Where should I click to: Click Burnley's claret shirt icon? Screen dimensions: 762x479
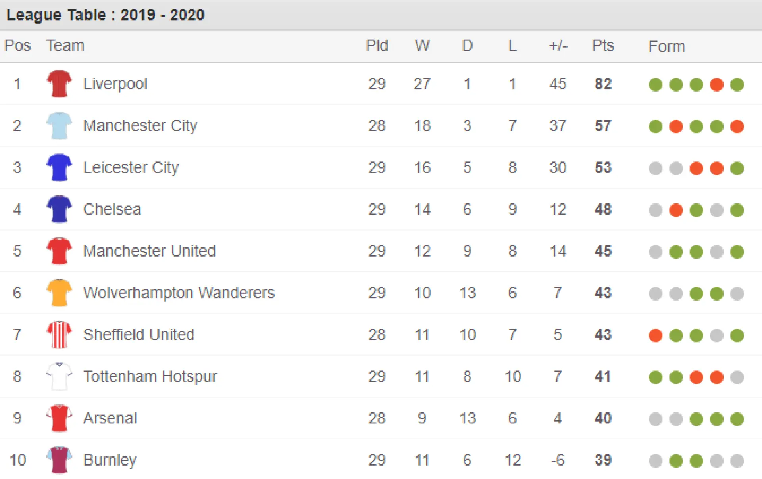point(59,460)
